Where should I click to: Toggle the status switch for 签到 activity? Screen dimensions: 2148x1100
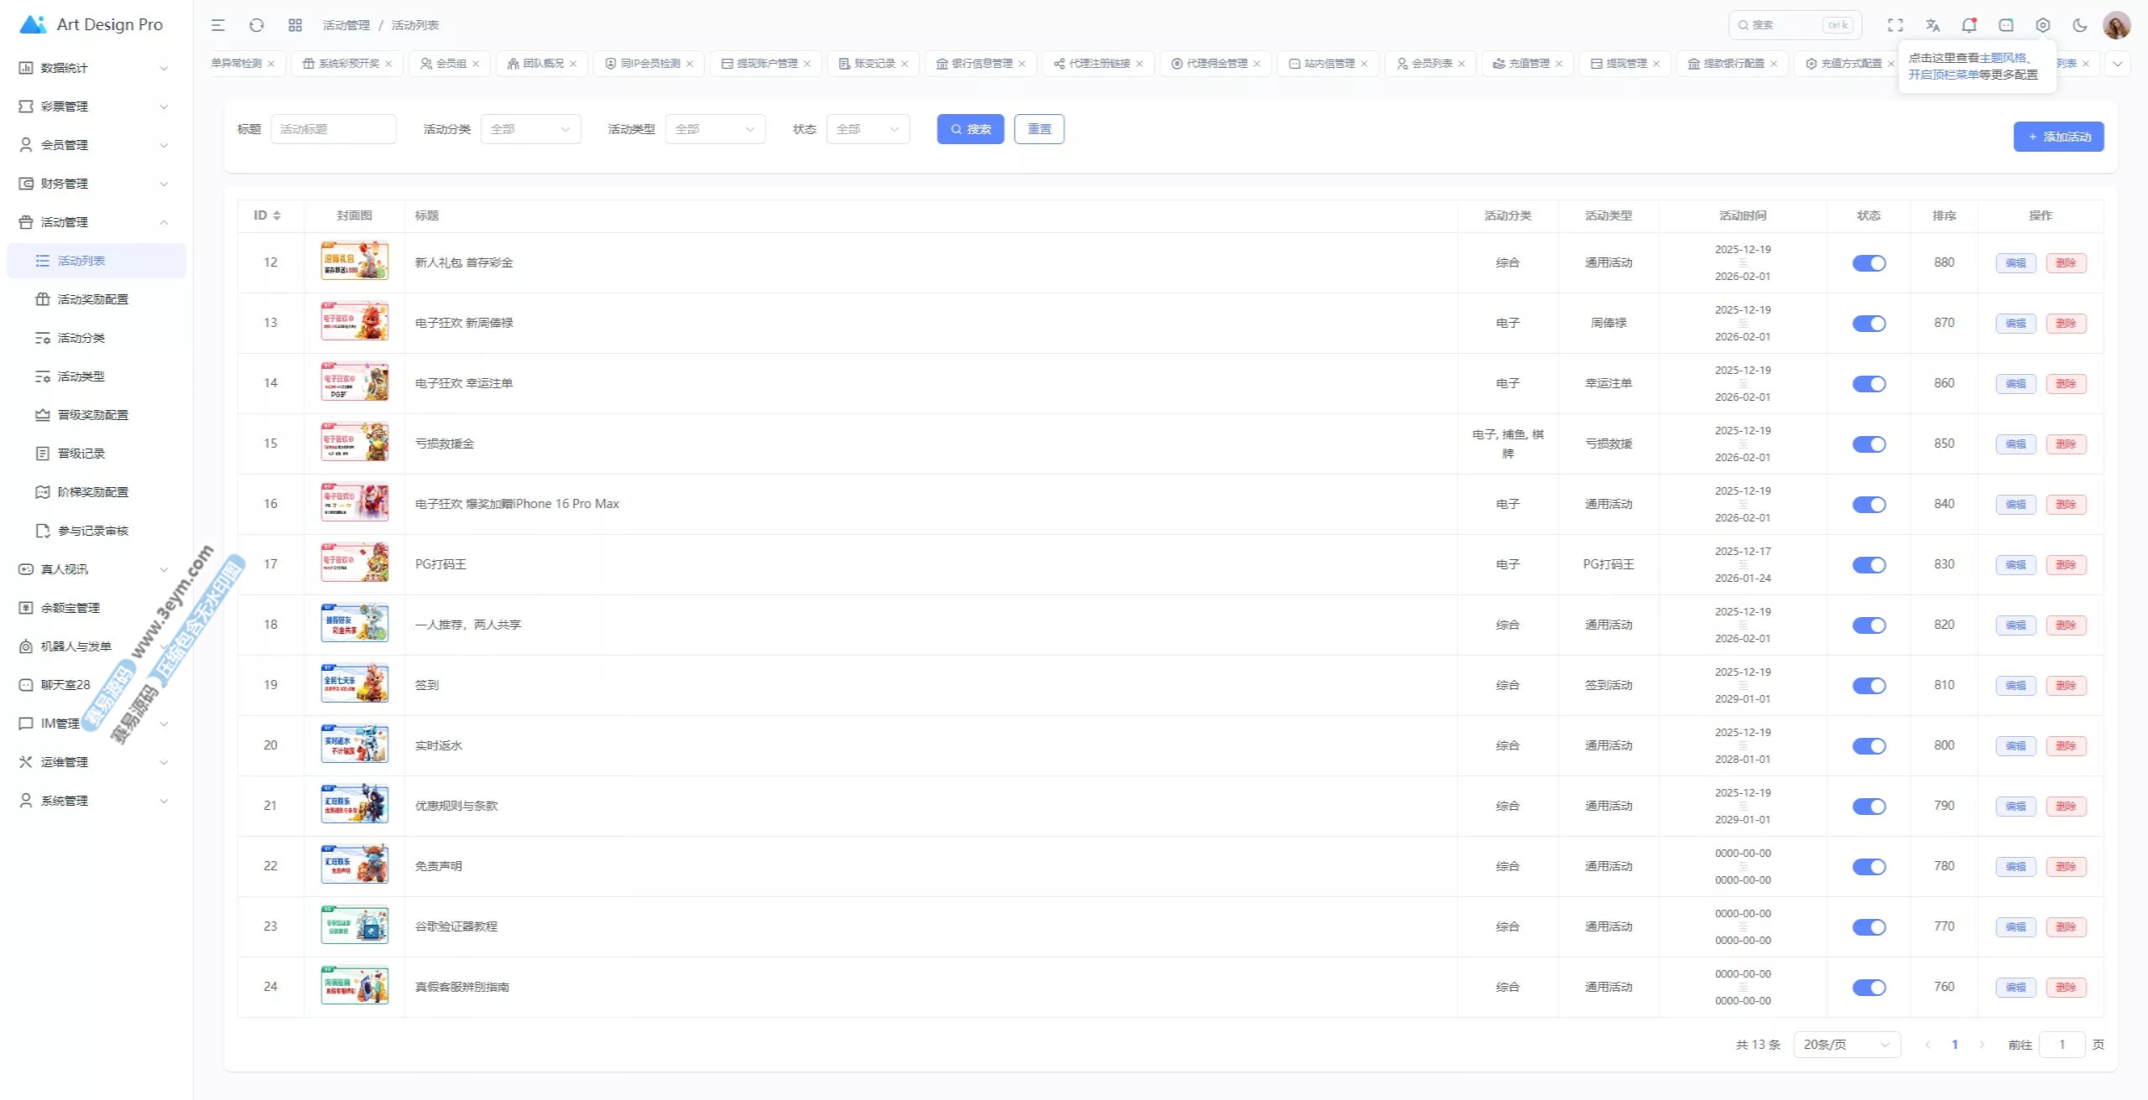[1869, 686]
